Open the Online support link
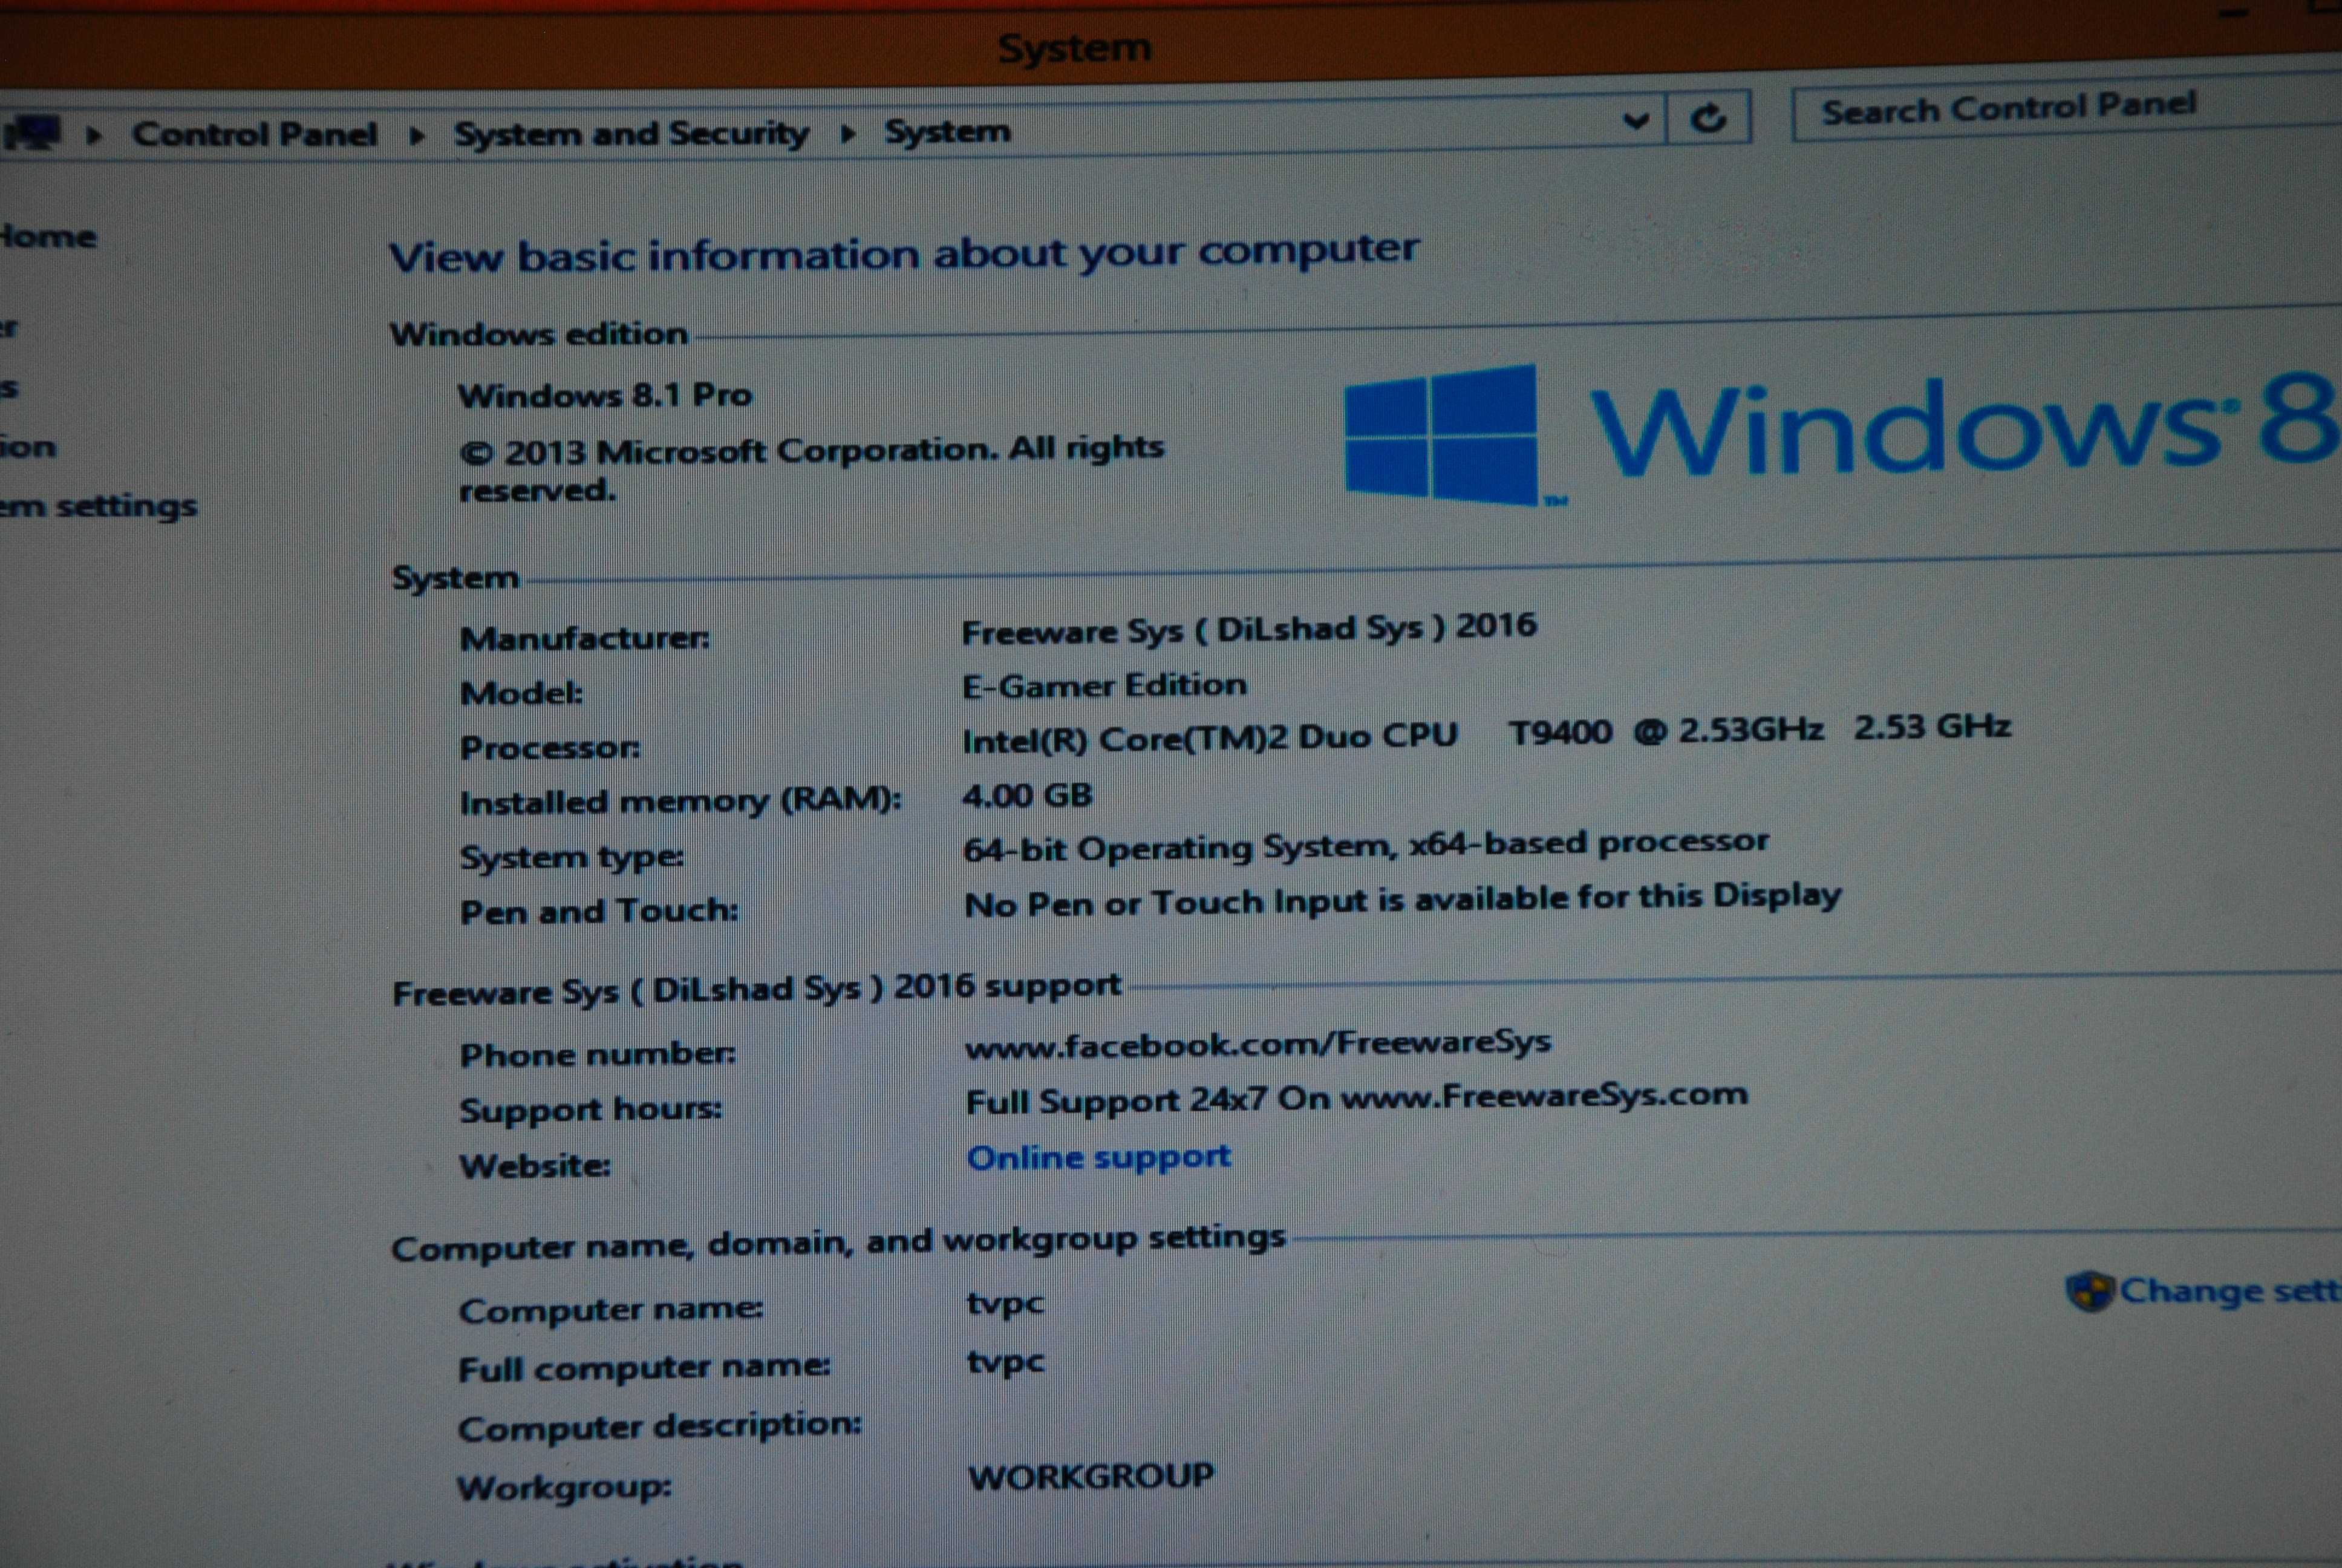Image resolution: width=2342 pixels, height=1568 pixels. click(x=1098, y=1158)
